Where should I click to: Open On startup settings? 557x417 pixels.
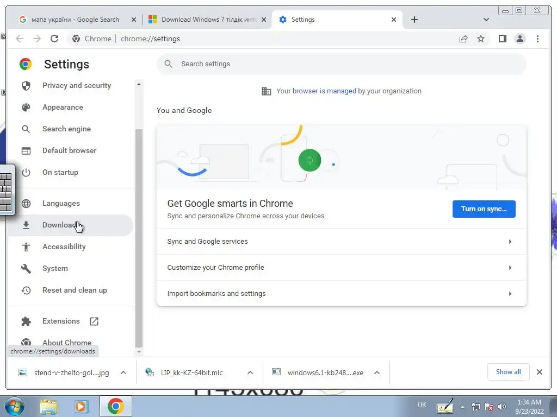[60, 172]
